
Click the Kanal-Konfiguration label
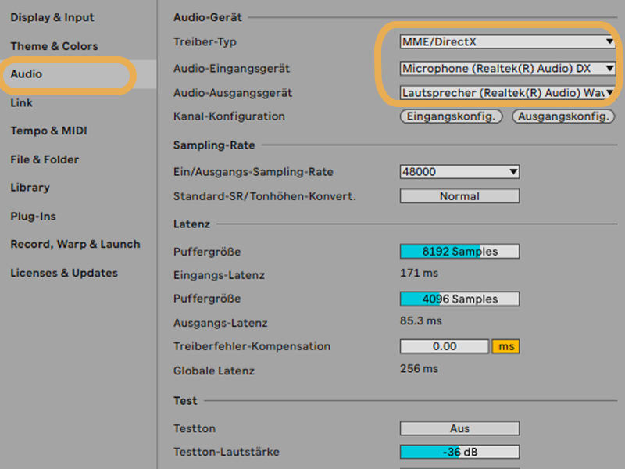pyautogui.click(x=229, y=116)
